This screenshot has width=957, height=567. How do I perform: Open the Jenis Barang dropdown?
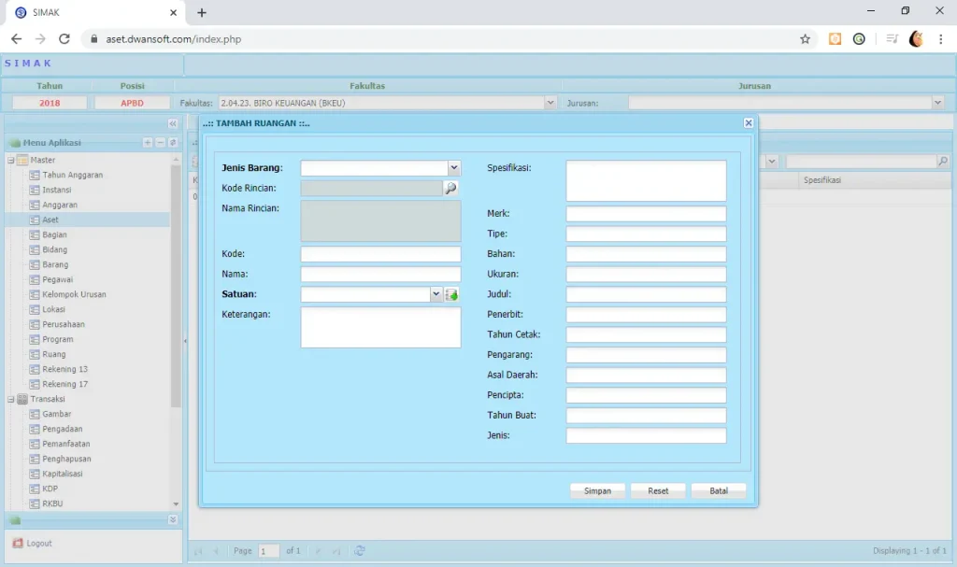tap(454, 168)
